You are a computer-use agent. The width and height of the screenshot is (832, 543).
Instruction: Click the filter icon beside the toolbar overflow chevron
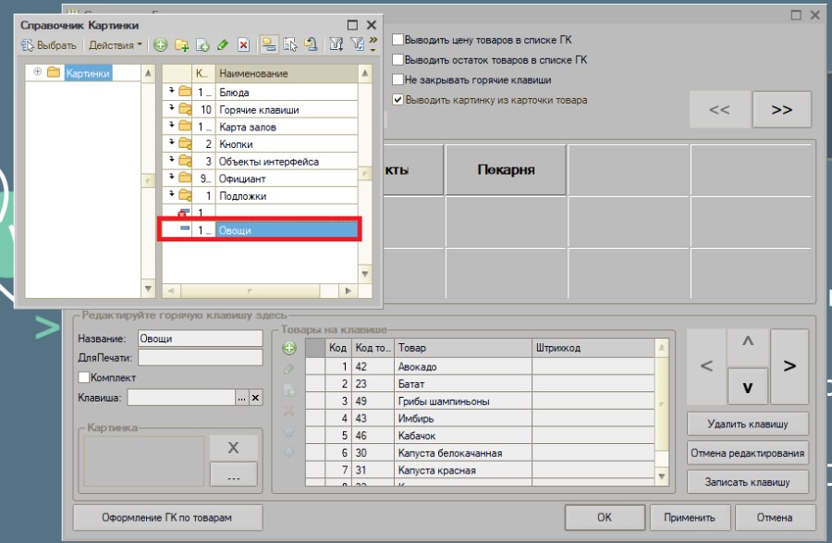coord(358,45)
